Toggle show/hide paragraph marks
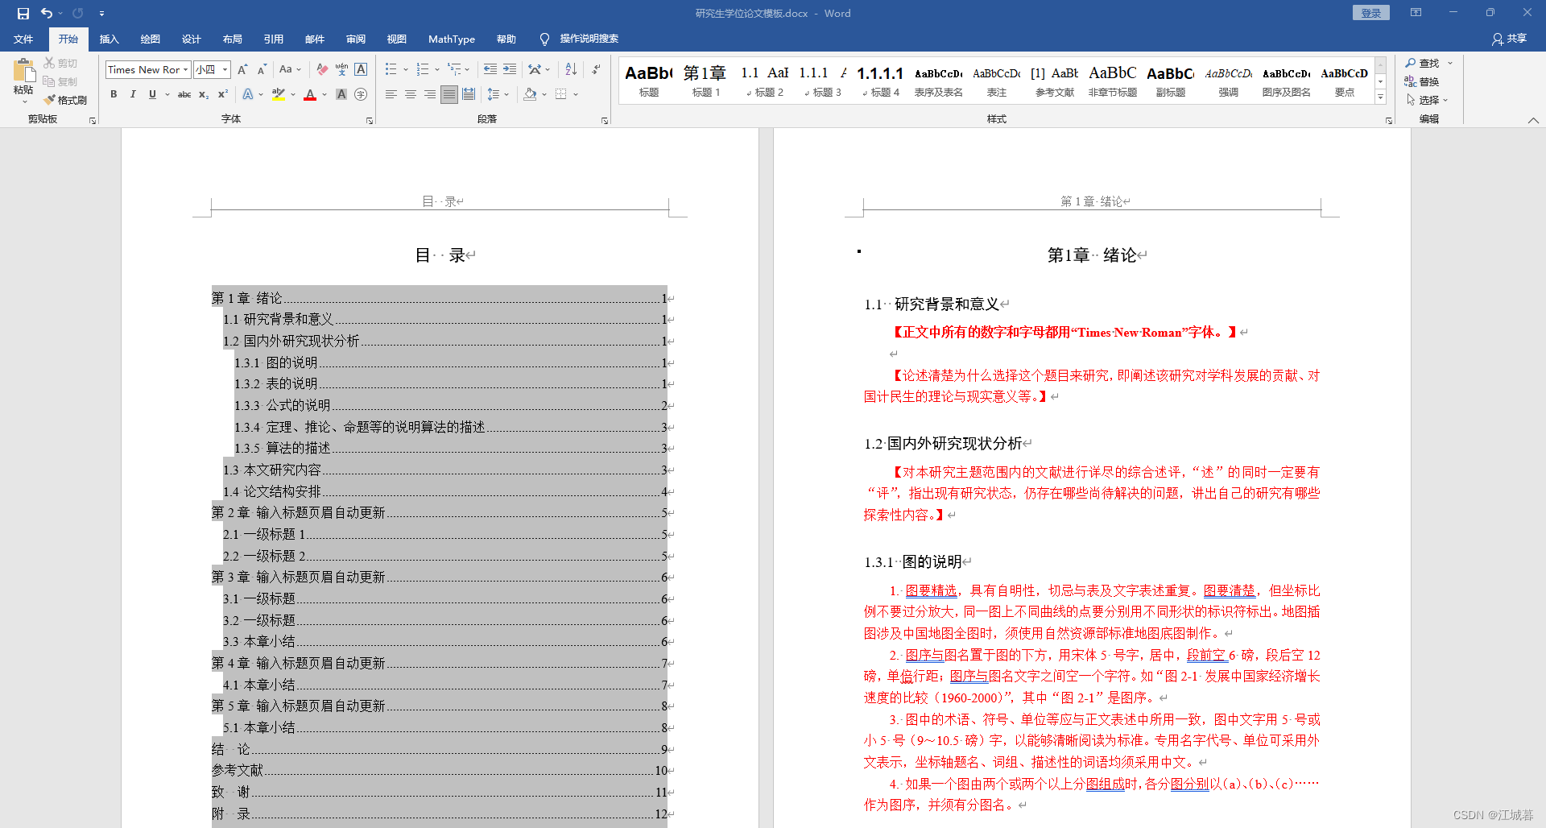Screen dimensions: 1546x828 click(596, 70)
